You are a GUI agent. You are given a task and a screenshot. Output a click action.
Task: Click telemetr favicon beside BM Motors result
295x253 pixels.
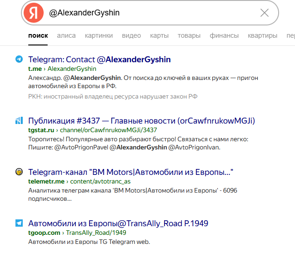[x=19, y=172]
